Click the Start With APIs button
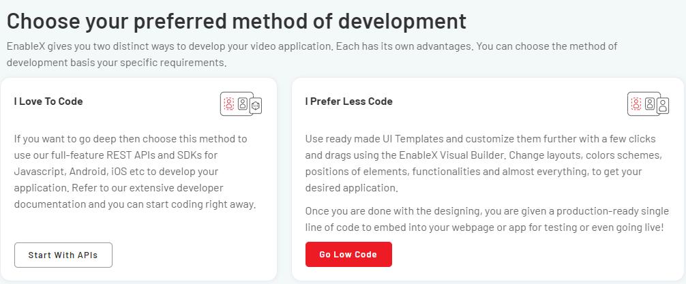This screenshot has height=284, width=686. (63, 255)
